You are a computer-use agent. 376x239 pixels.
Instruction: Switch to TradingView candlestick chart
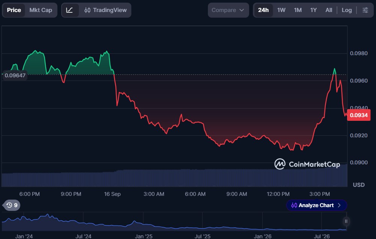(x=105, y=10)
